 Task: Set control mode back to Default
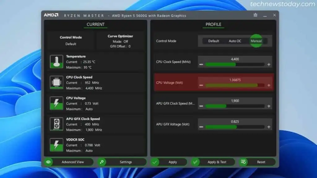coord(213,41)
